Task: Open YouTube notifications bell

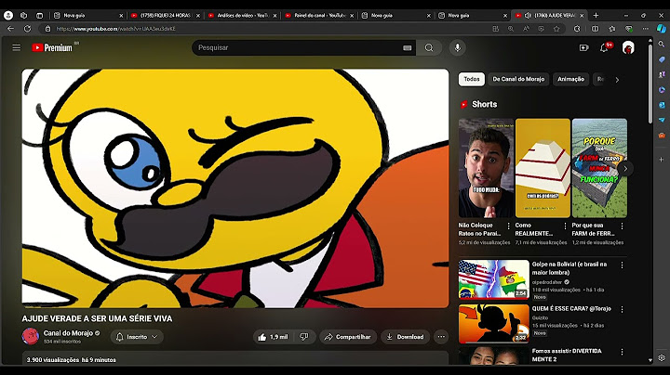Action: pyautogui.click(x=604, y=47)
